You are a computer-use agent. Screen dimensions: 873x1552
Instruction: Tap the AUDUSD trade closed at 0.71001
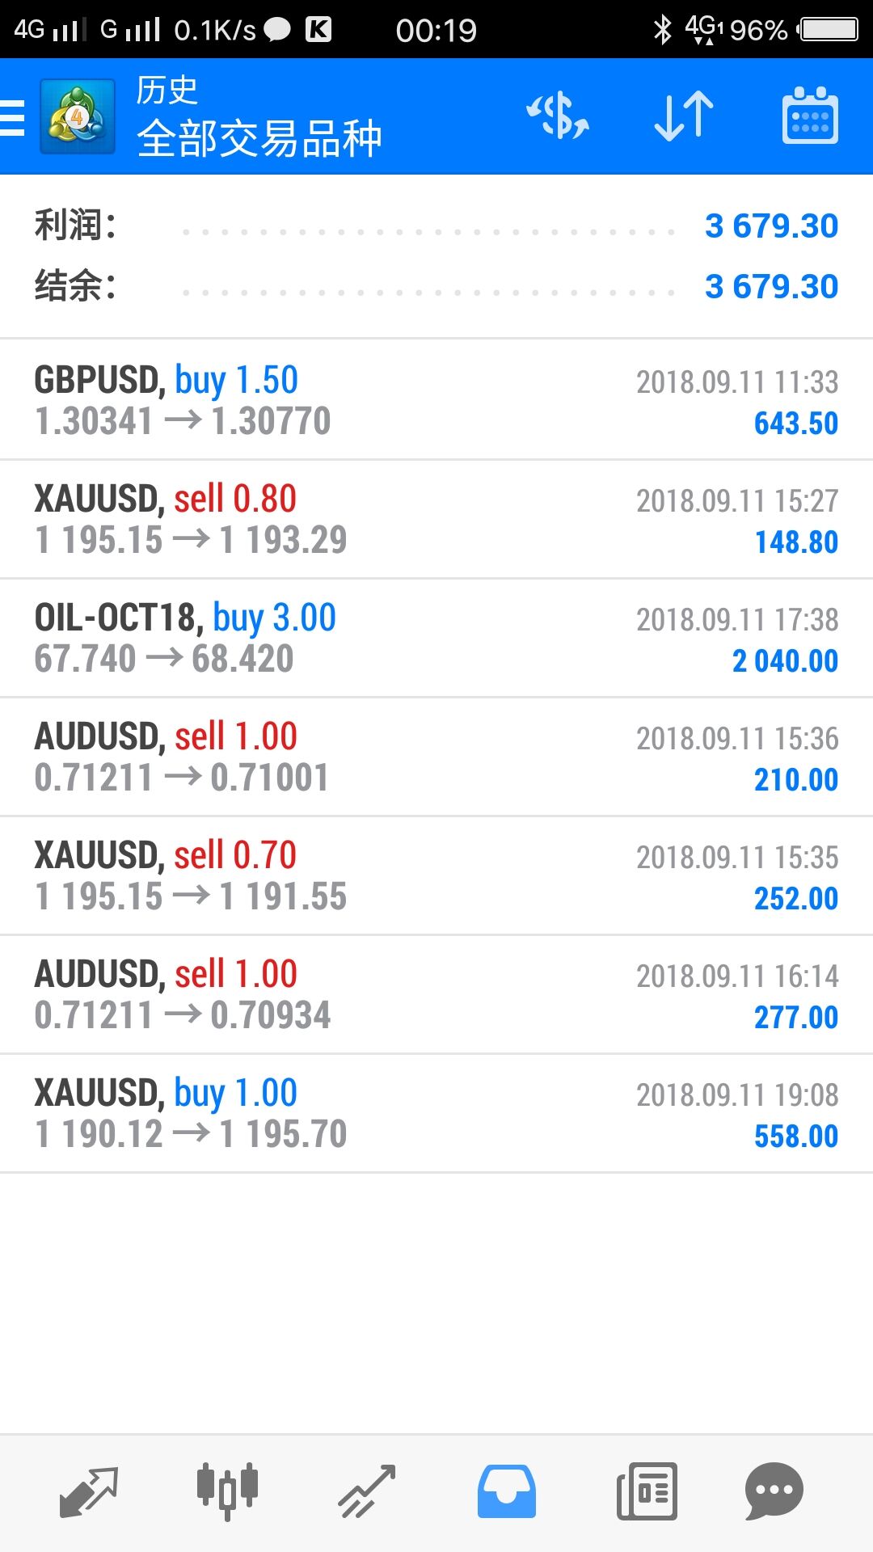436,757
